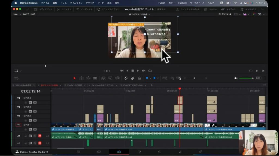This screenshot has width=279, height=156.
Task: Toggle the linked selection chain icon
Action: click(x=133, y=78)
